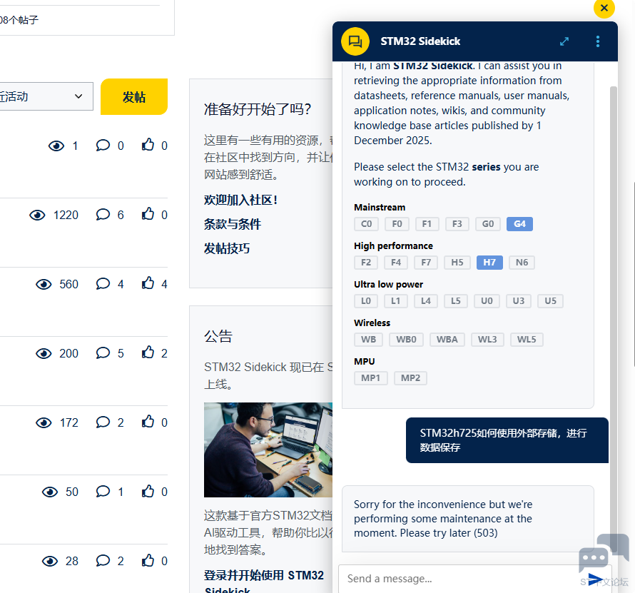Viewport: 635px width, 593px height.
Task: Select the MP1 MPU series
Action: [370, 378]
